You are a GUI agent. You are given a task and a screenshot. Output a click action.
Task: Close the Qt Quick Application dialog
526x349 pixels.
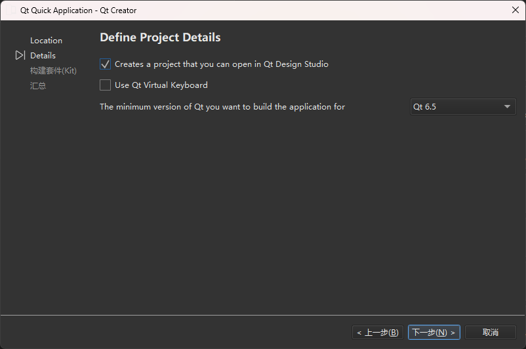(516, 10)
